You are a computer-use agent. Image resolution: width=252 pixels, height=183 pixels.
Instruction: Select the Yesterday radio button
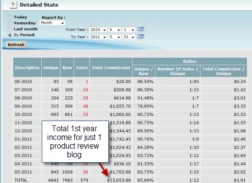(10, 23)
